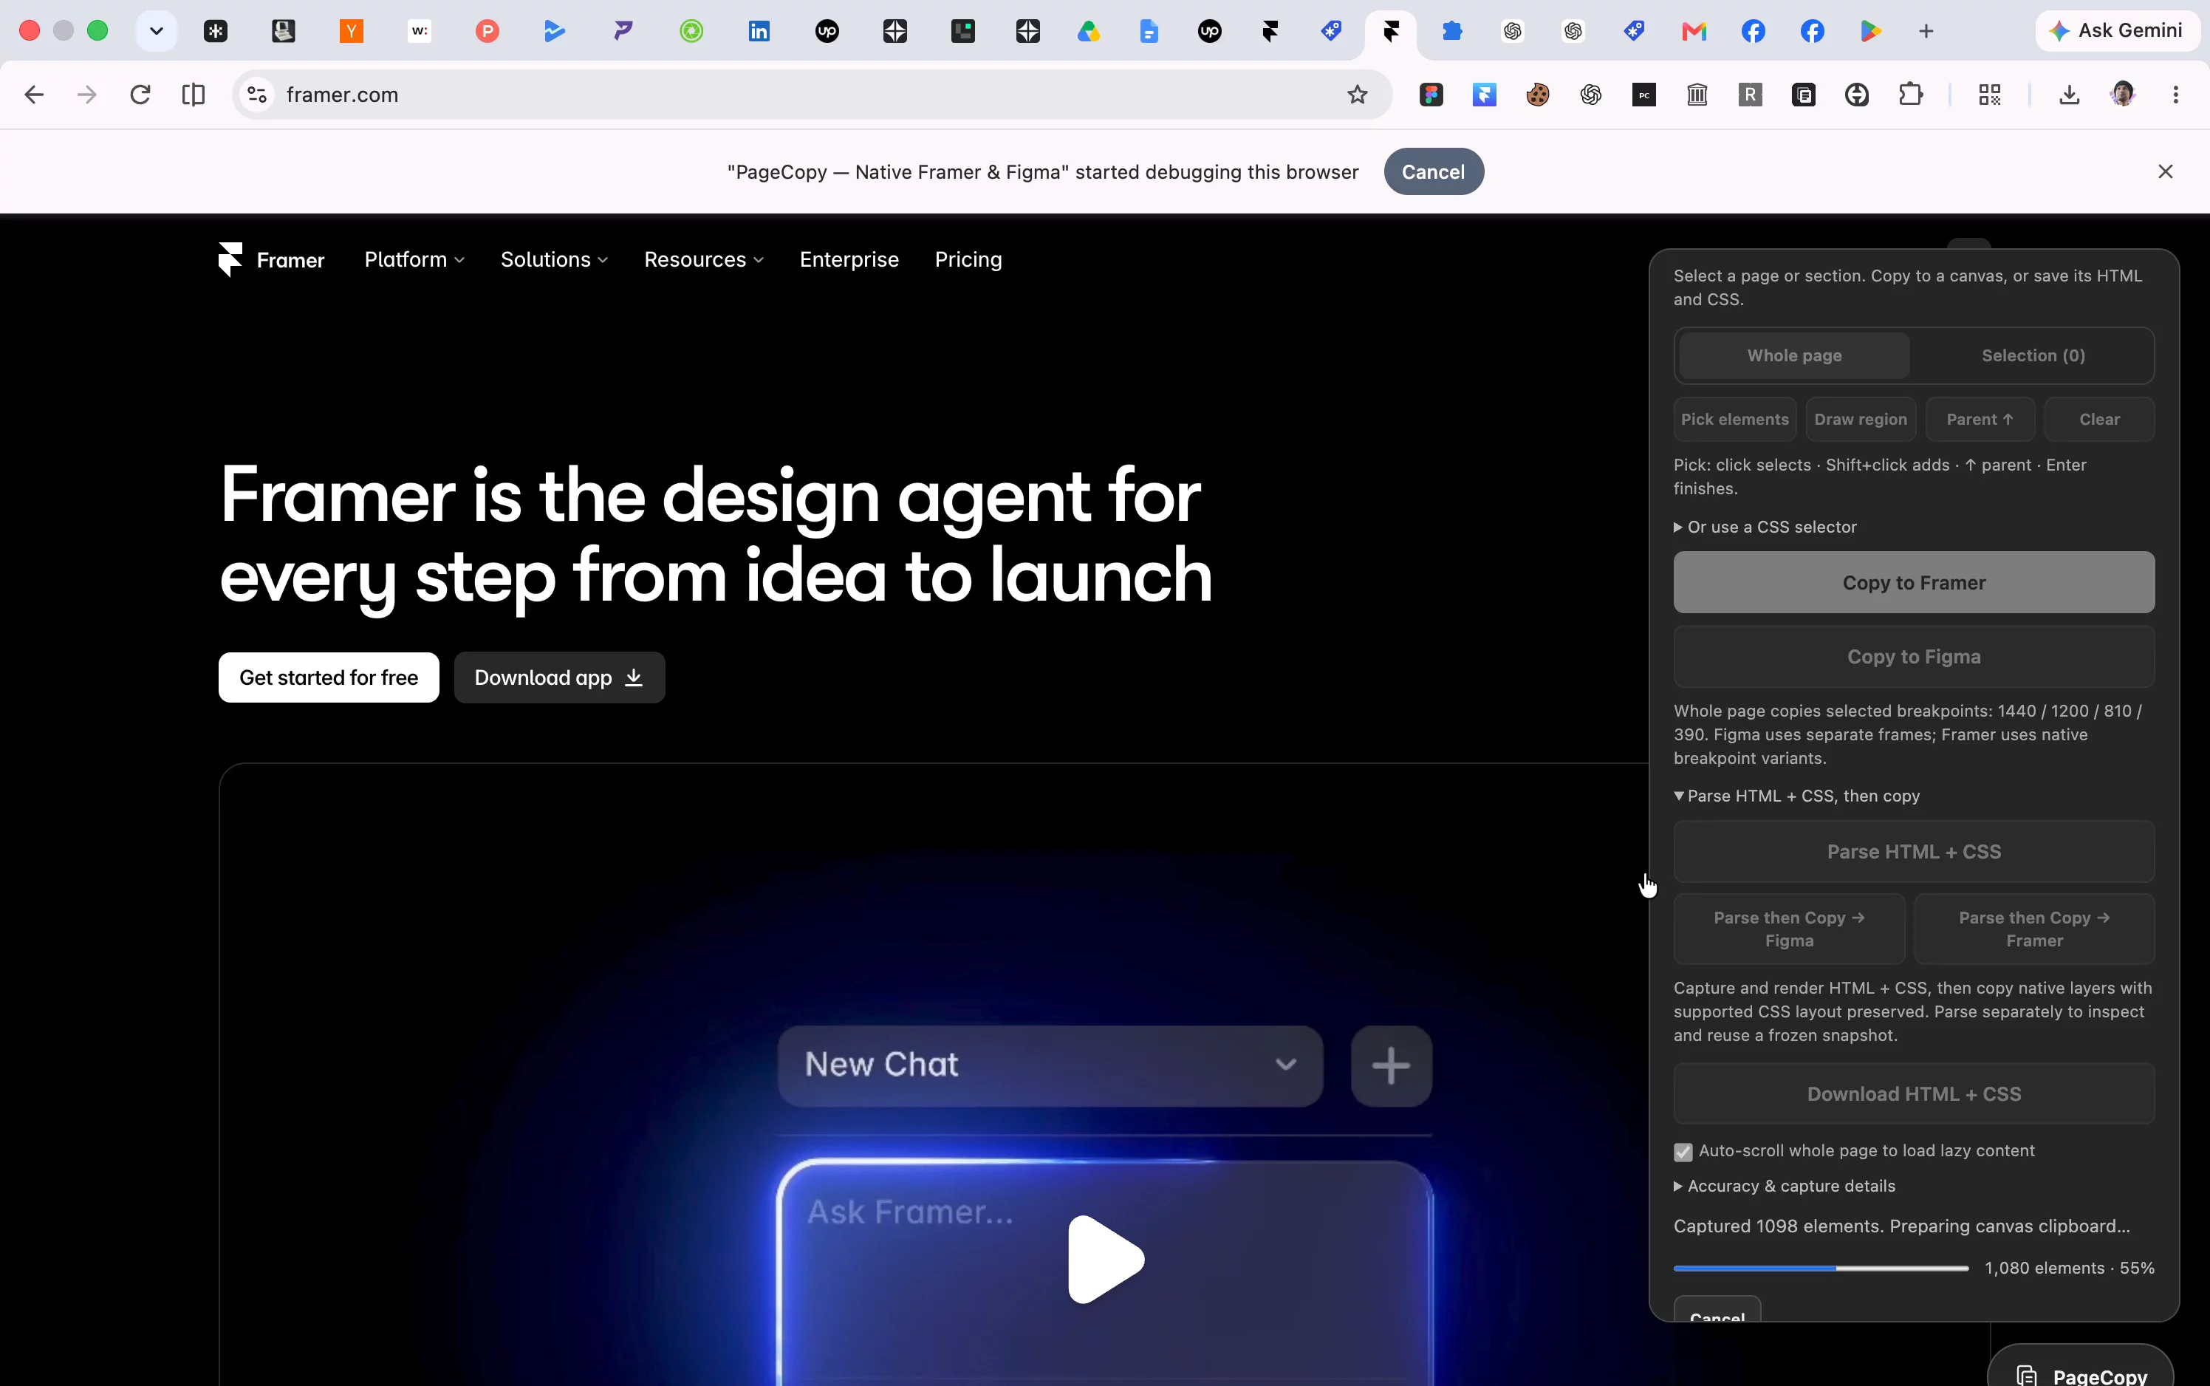
Task: Click the Copy to Framer button
Action: point(1913,583)
